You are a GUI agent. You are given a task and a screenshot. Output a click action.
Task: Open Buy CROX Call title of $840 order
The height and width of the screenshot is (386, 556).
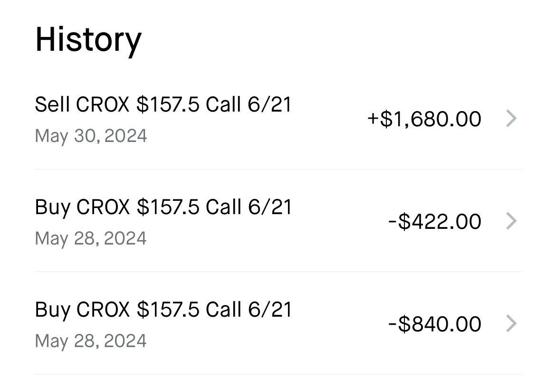[163, 309]
